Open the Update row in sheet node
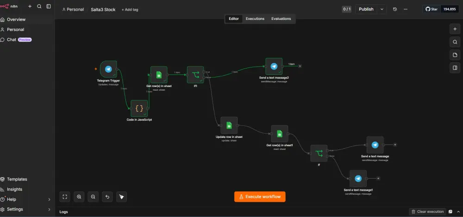The height and width of the screenshot is (217, 463). (x=229, y=125)
